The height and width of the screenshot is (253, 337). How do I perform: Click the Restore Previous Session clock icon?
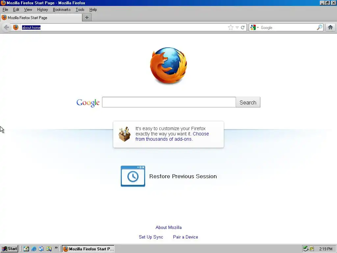pos(133,176)
